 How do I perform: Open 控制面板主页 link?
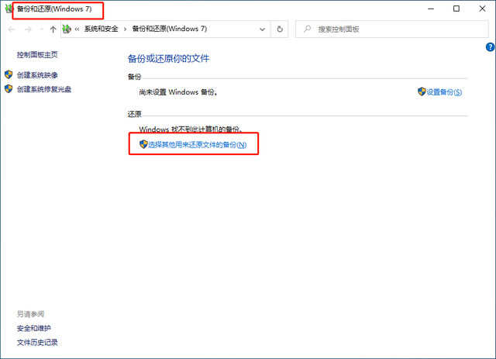[x=37, y=55]
